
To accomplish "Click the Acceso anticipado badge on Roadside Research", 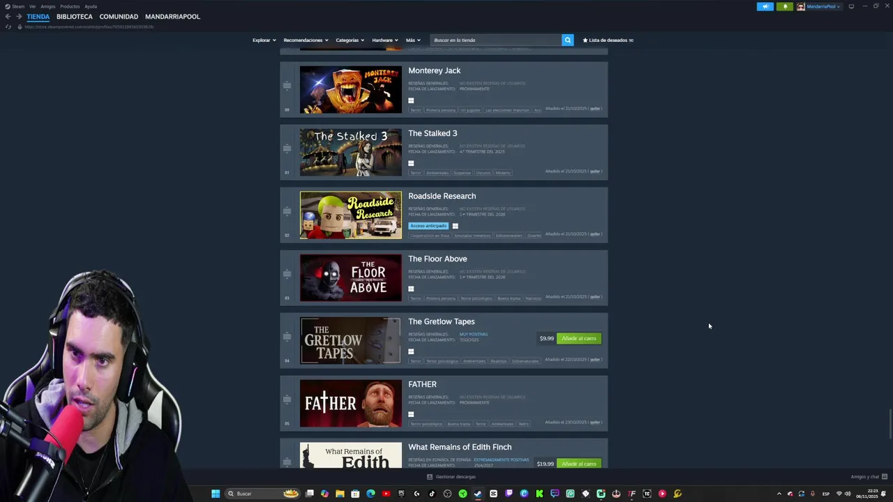I will [428, 226].
